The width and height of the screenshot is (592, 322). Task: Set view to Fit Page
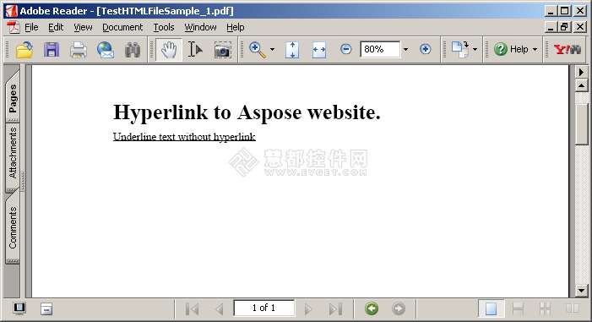[292, 50]
